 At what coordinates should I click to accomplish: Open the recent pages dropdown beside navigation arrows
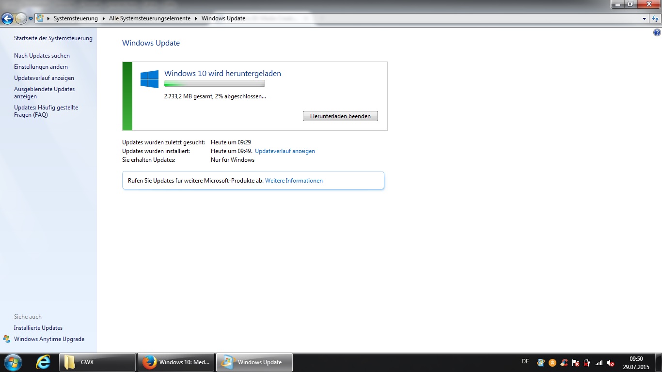(x=31, y=19)
